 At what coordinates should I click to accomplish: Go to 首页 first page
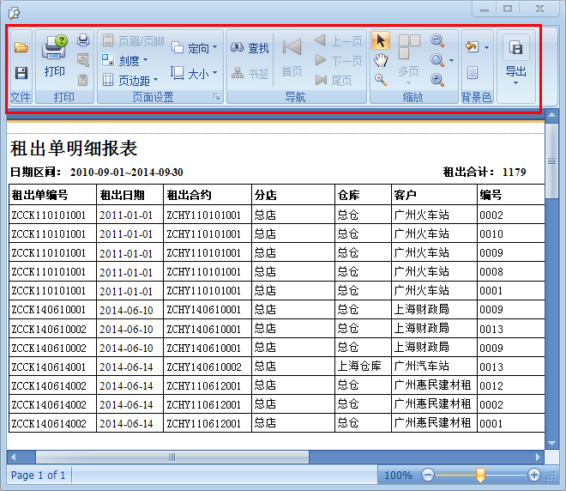[x=292, y=59]
